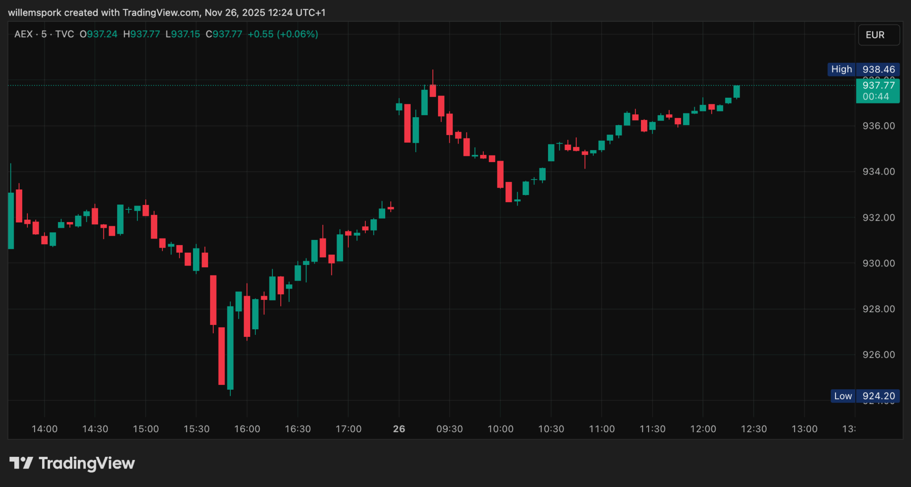Click the latest green candle at 937.77

click(736, 92)
